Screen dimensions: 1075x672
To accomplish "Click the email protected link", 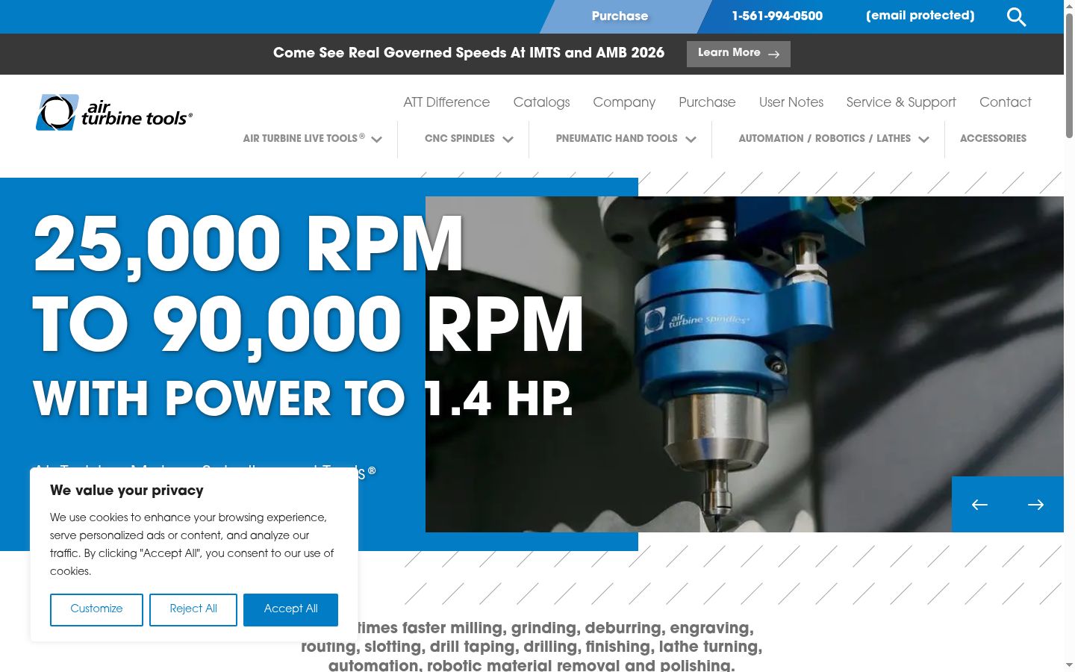I will point(920,16).
